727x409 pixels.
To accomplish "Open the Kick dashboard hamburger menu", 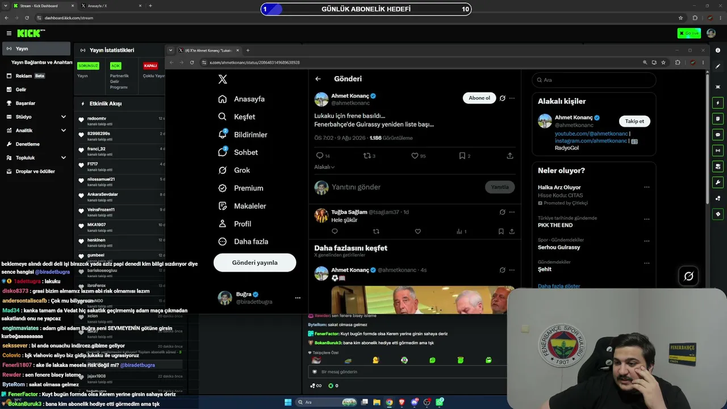I will pyautogui.click(x=9, y=34).
